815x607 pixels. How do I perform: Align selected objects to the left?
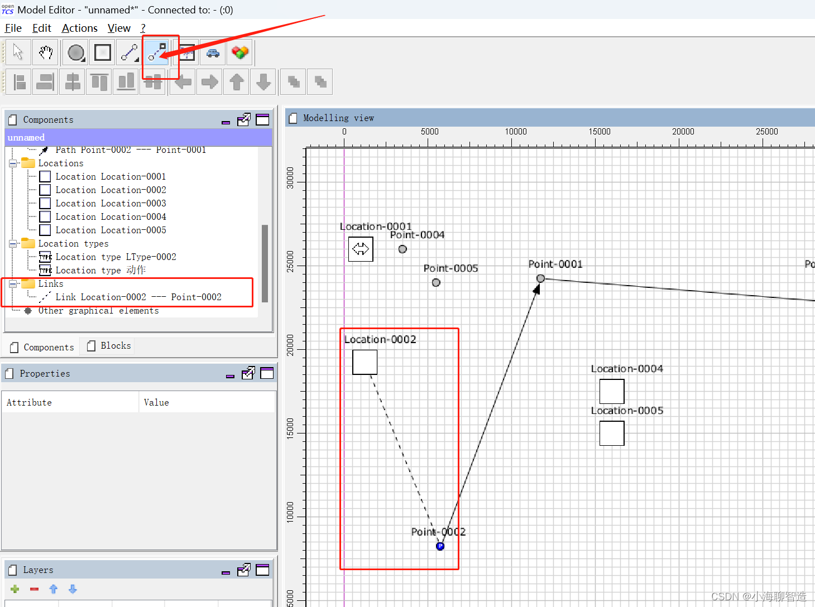19,82
